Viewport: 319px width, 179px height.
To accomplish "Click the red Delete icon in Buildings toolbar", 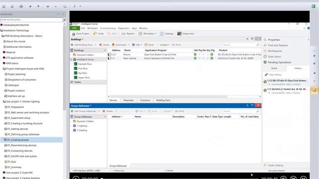I will (x=101, y=45).
